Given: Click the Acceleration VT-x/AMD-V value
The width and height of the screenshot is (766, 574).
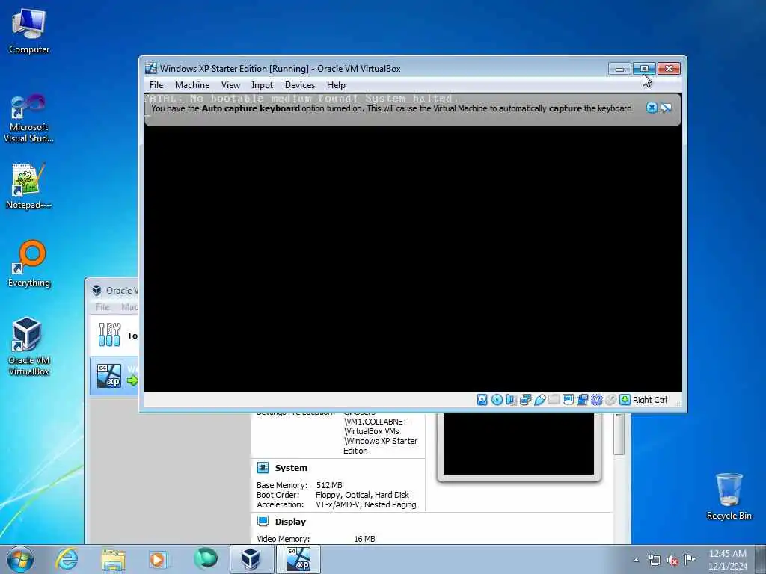Looking at the screenshot, I should 366,504.
